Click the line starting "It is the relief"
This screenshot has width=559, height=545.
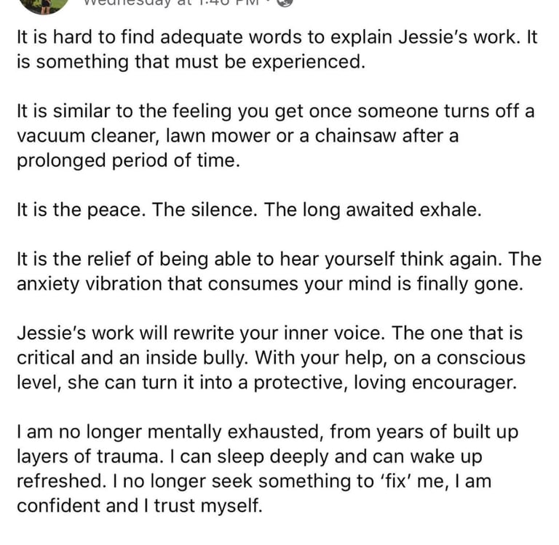(x=279, y=259)
